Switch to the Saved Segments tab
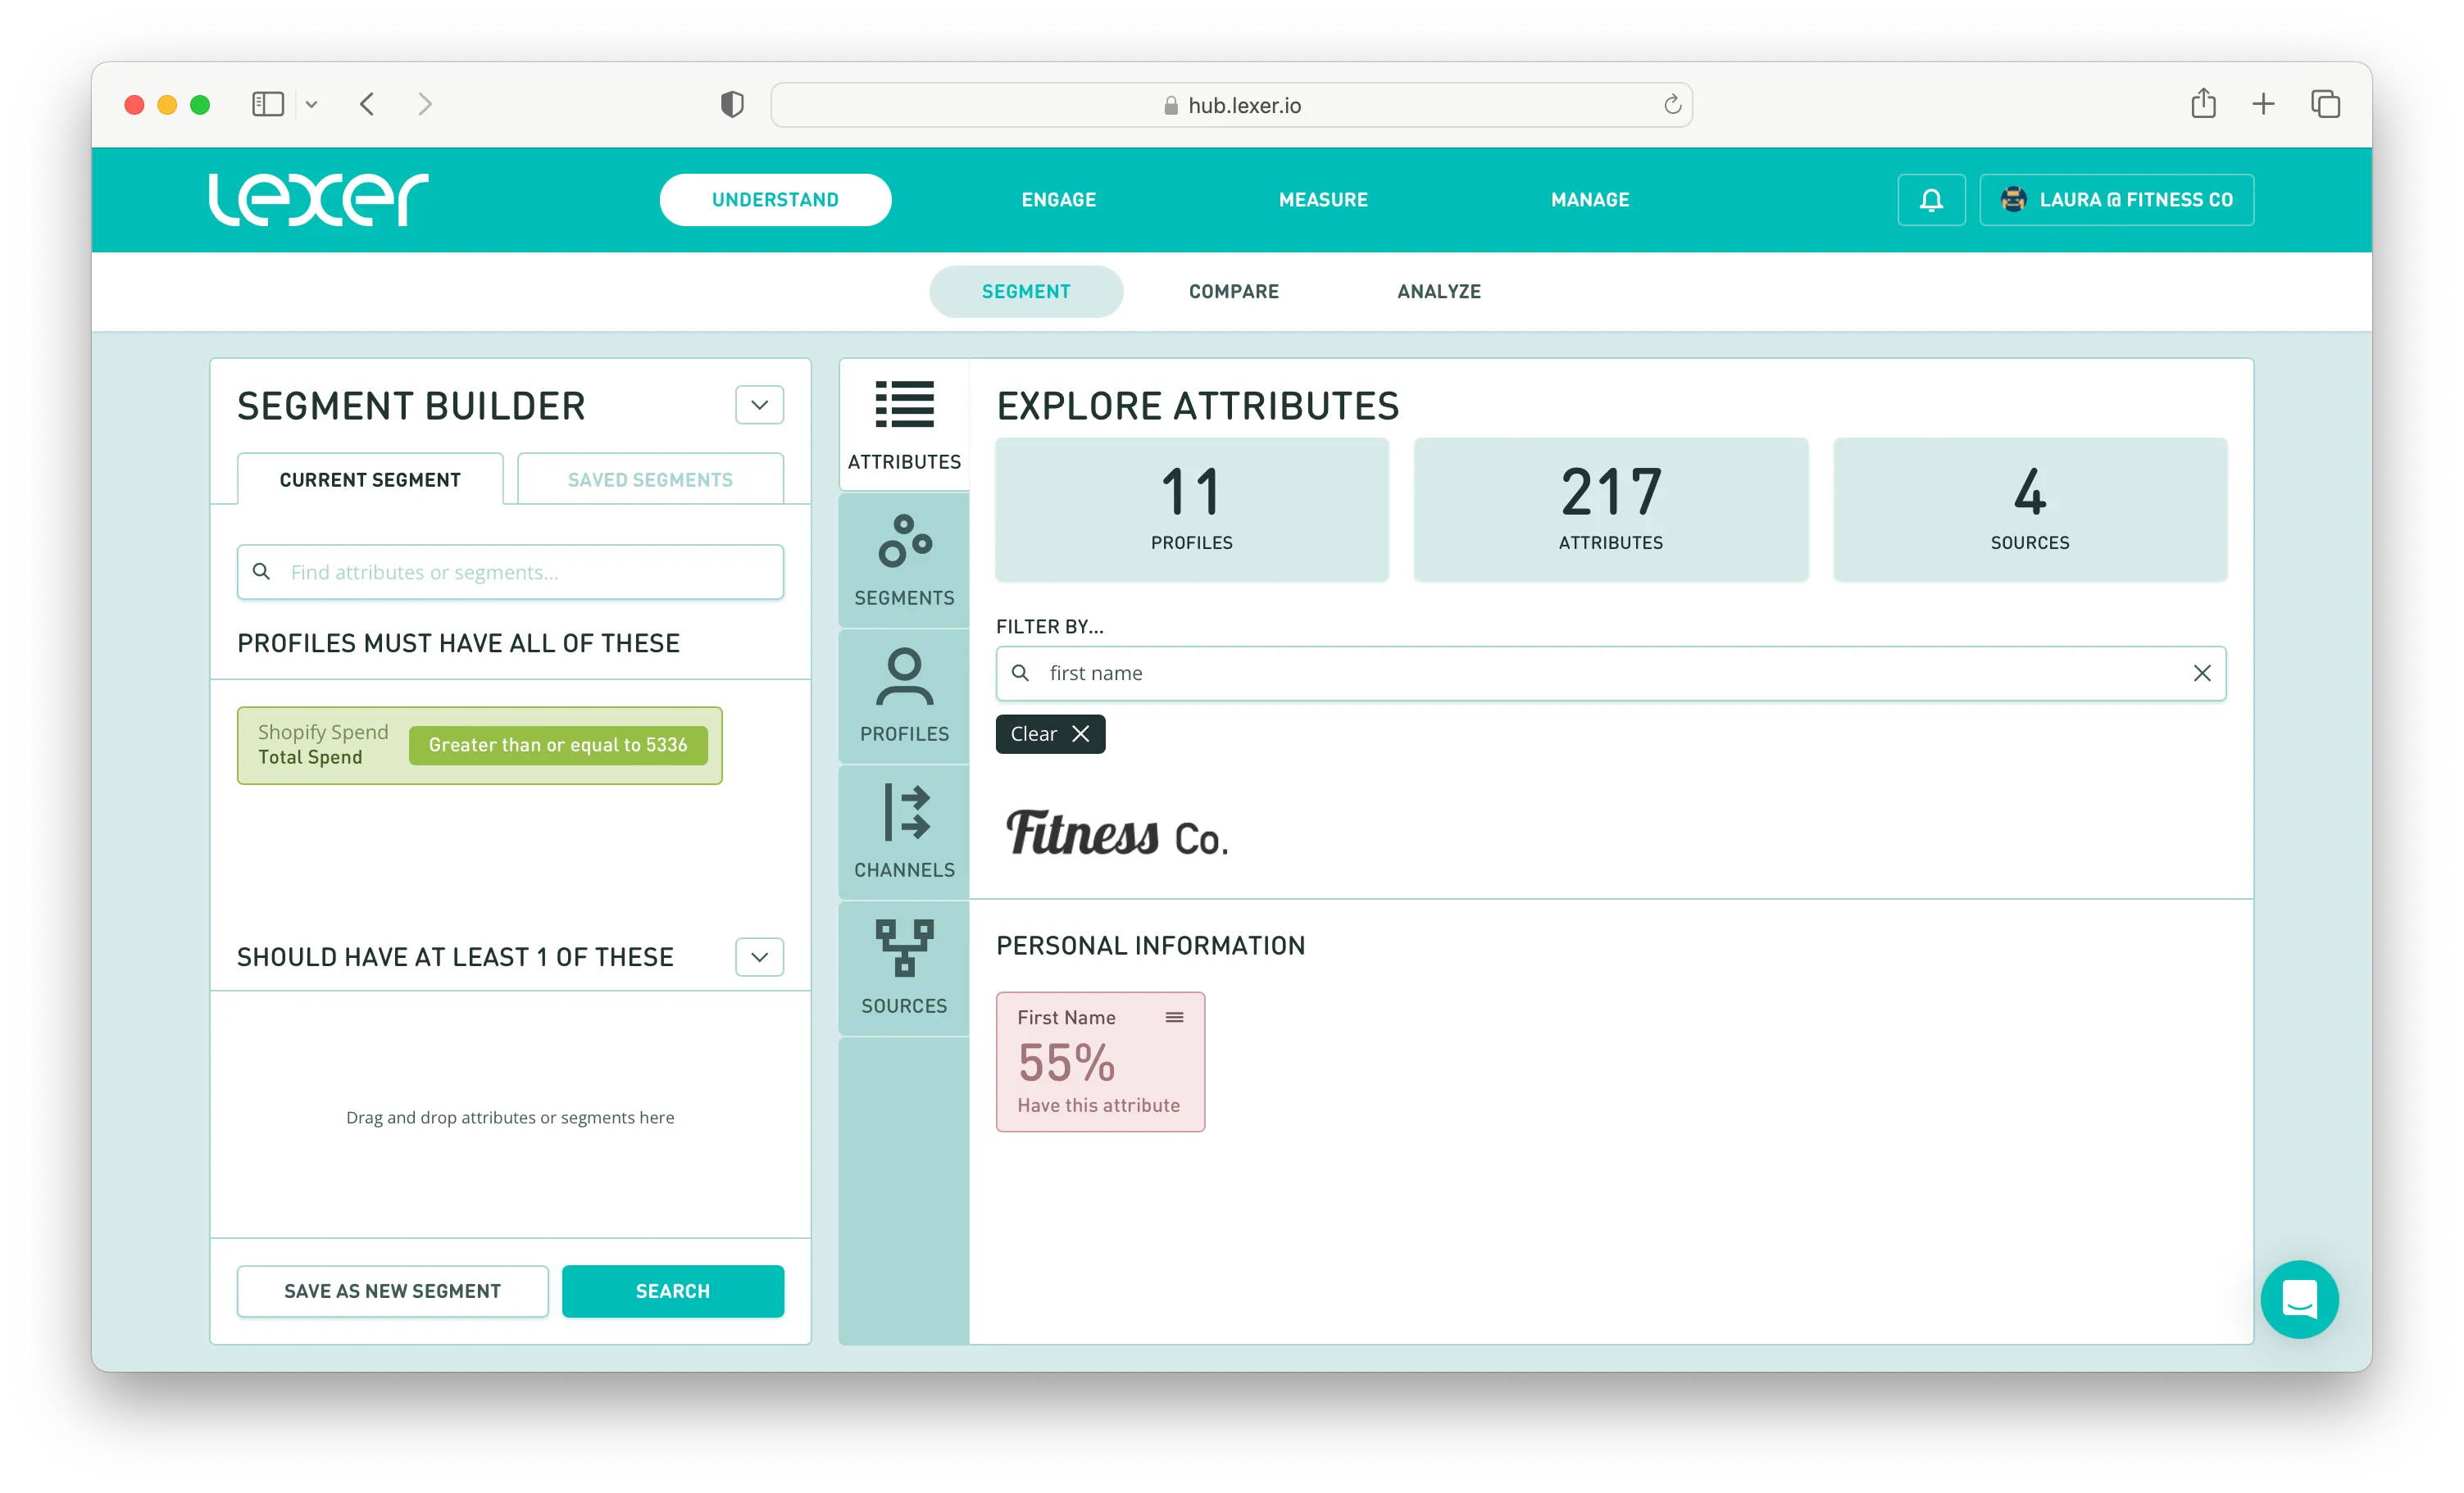Image resolution: width=2464 pixels, height=1493 pixels. pos(650,480)
